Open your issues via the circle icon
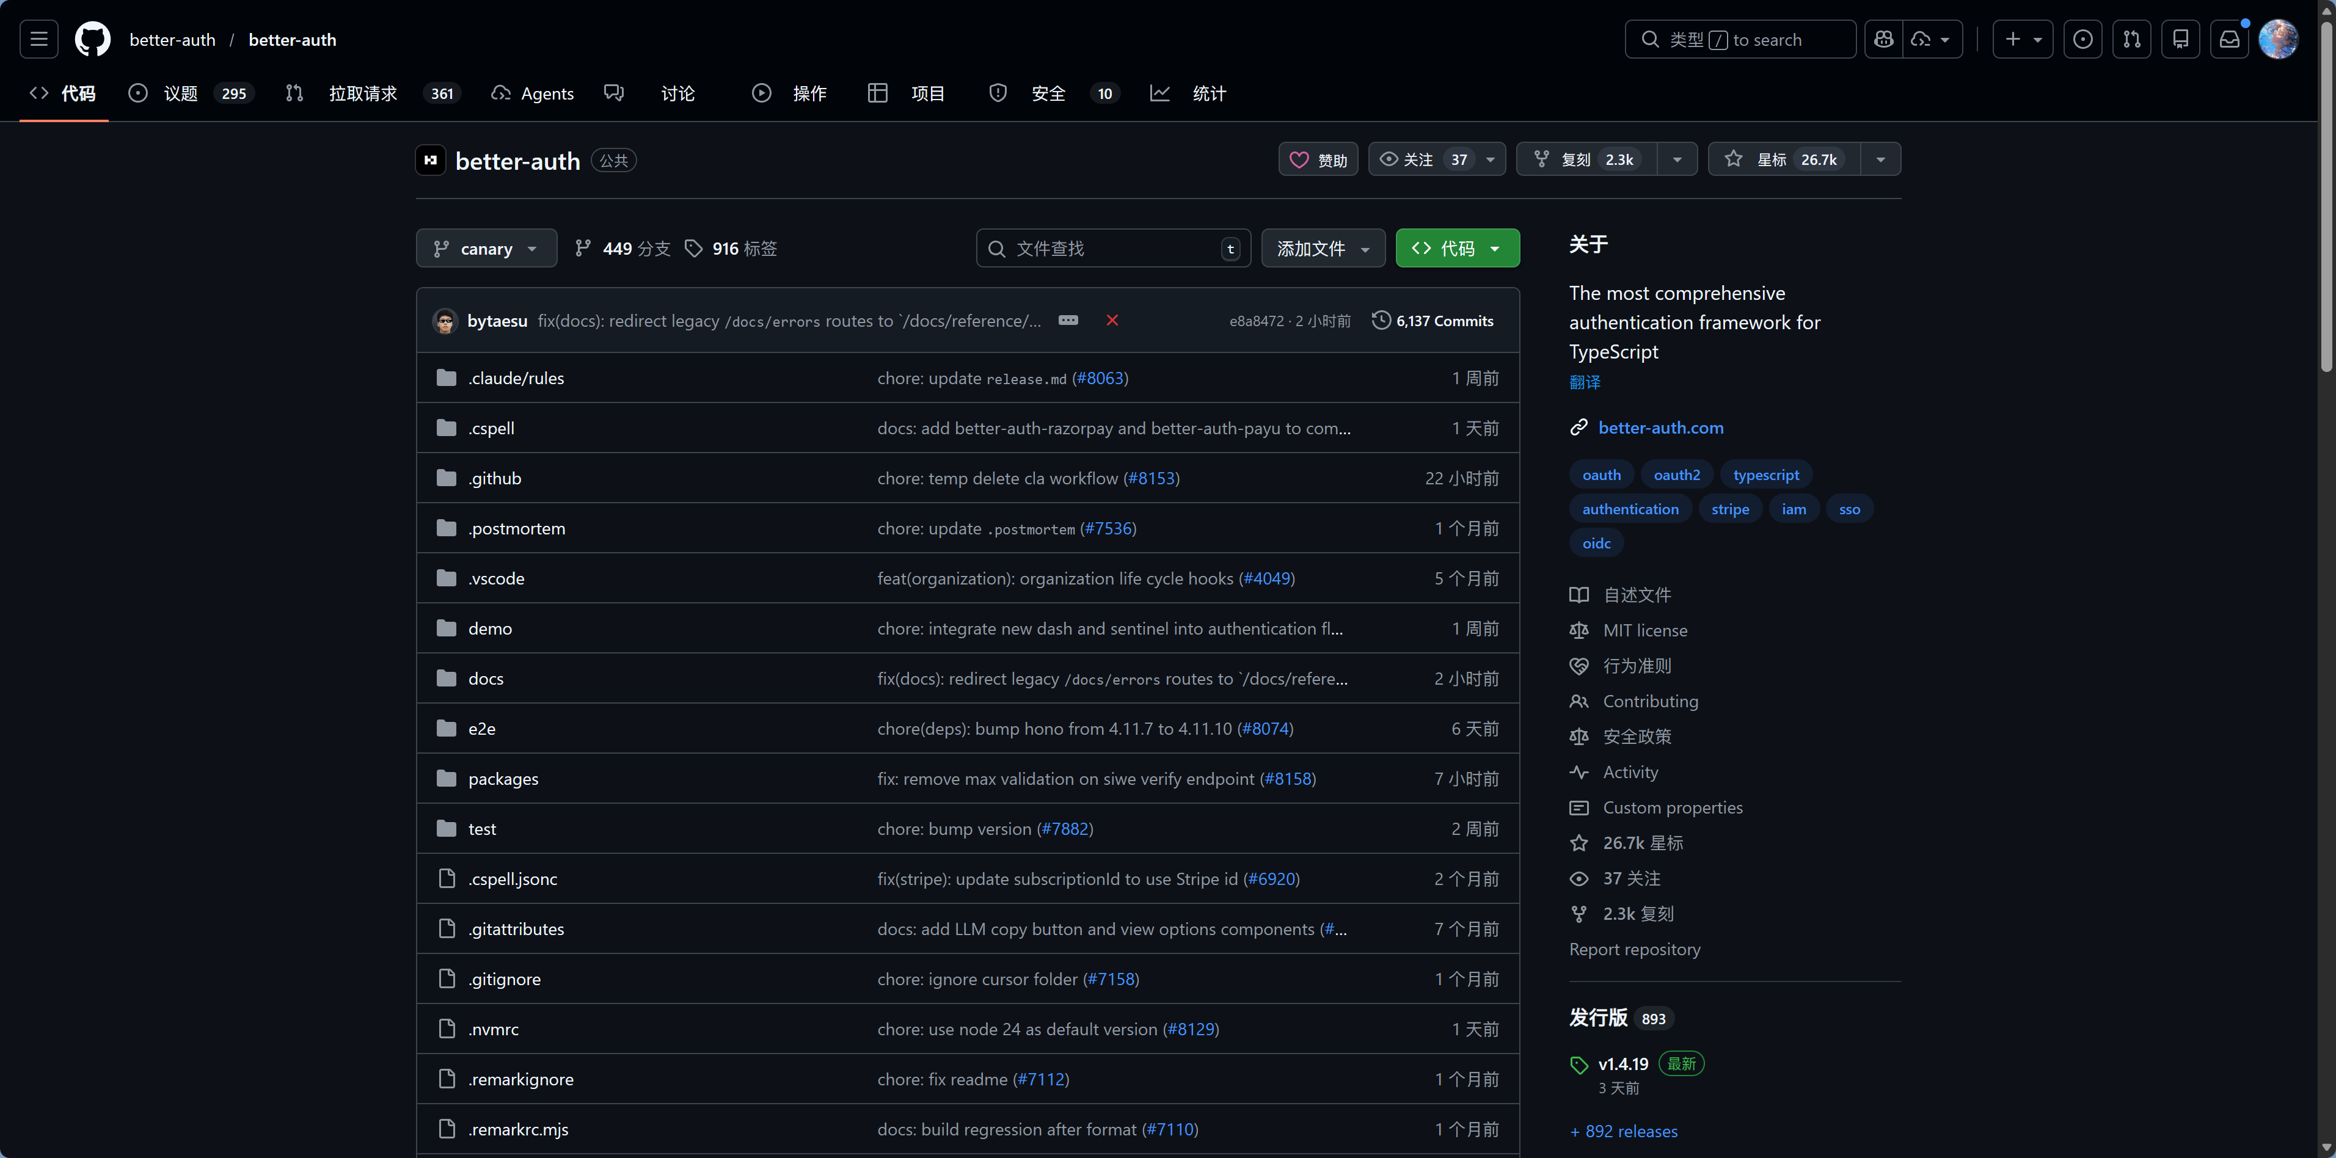This screenshot has width=2336, height=1158. (x=2083, y=39)
